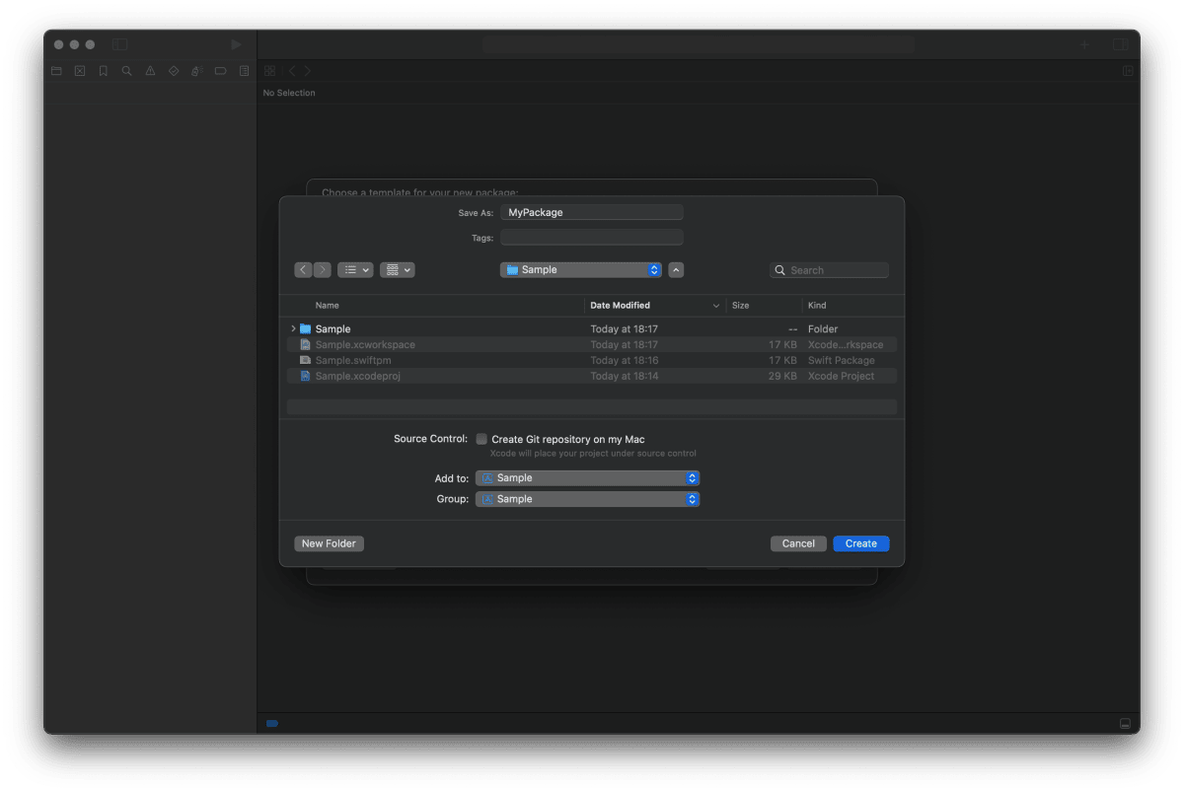Go forward in Xcode editor history

[307, 71]
